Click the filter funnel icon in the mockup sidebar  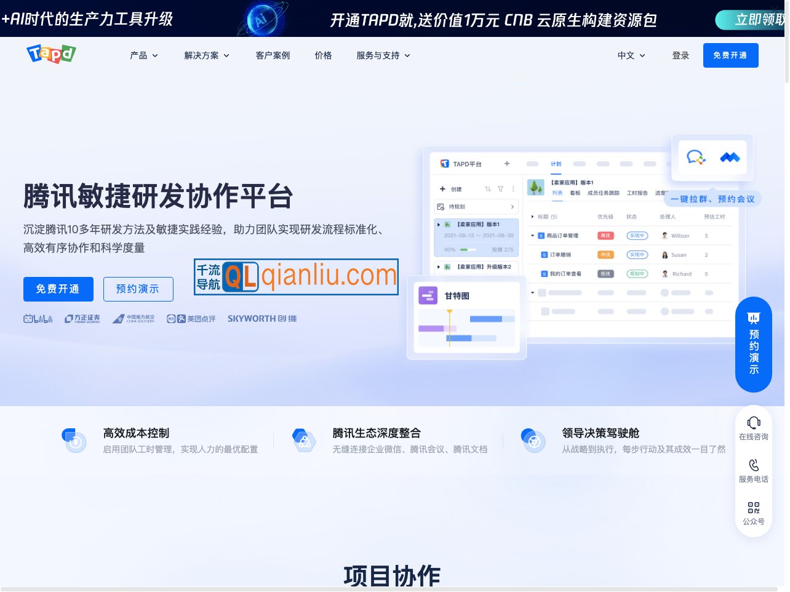pos(501,189)
